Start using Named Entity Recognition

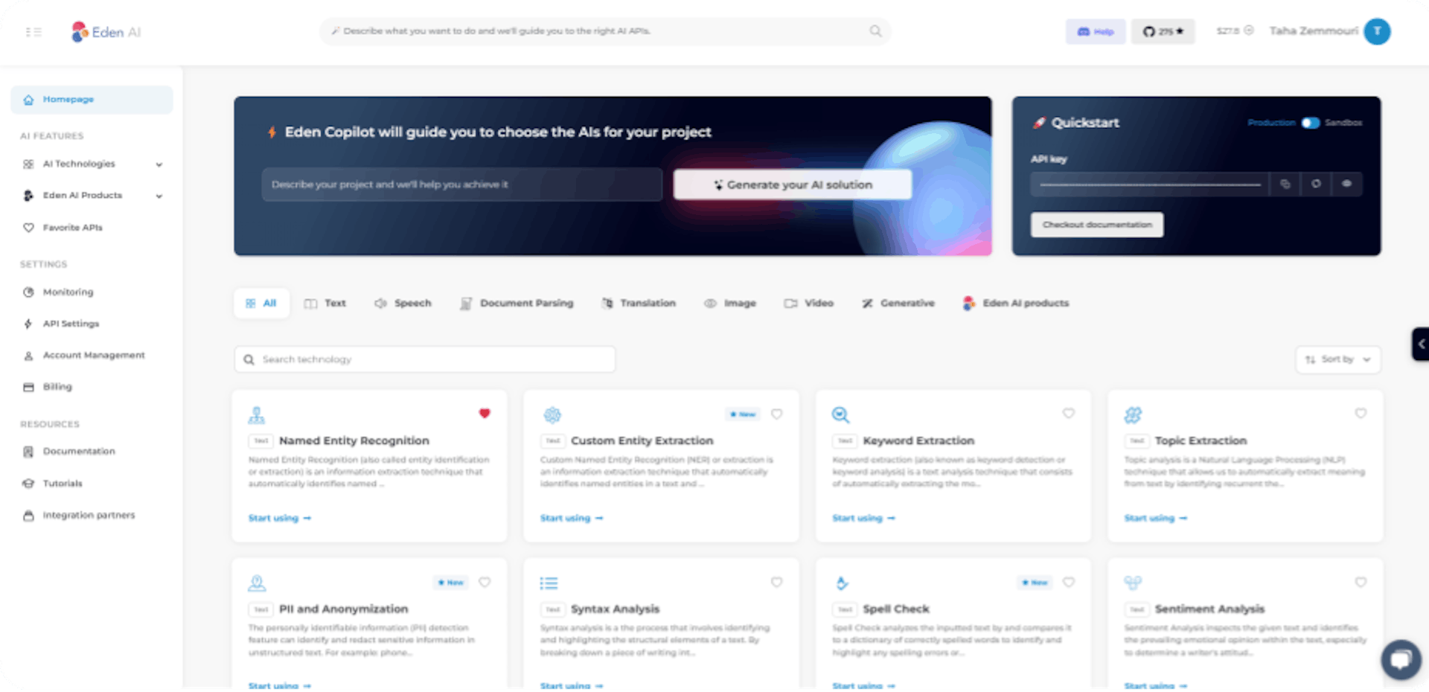[x=280, y=519]
